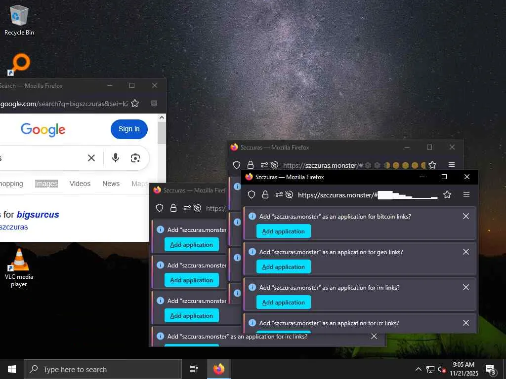Open hamburger menu in middle Szczuras window
The image size is (506, 379).
coord(452,165)
